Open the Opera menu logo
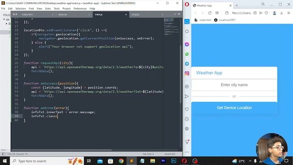 click(x=187, y=4)
